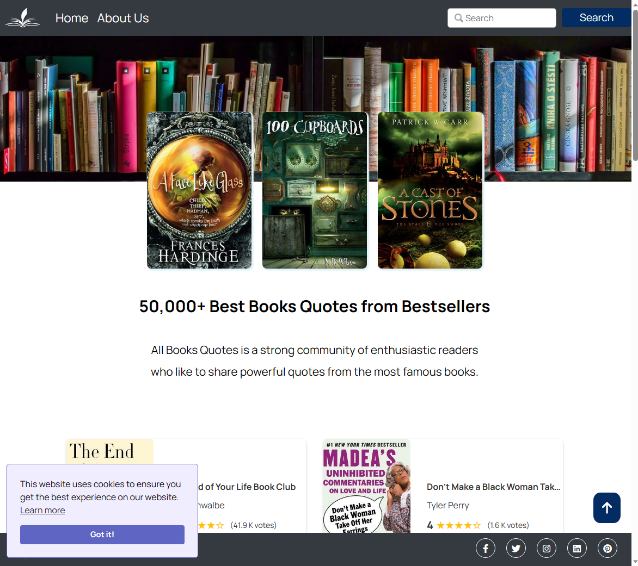Open the Facebook social icon
This screenshot has width=638, height=566.
coord(486,549)
